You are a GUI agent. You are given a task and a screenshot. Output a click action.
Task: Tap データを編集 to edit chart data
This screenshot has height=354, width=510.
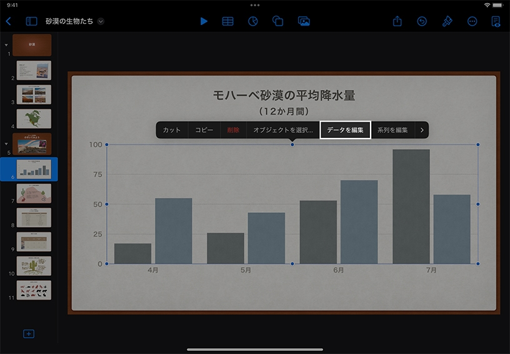tap(345, 130)
